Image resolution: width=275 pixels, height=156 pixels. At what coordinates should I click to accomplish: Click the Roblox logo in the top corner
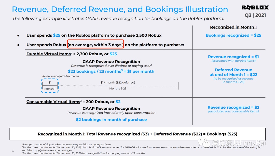255,8
